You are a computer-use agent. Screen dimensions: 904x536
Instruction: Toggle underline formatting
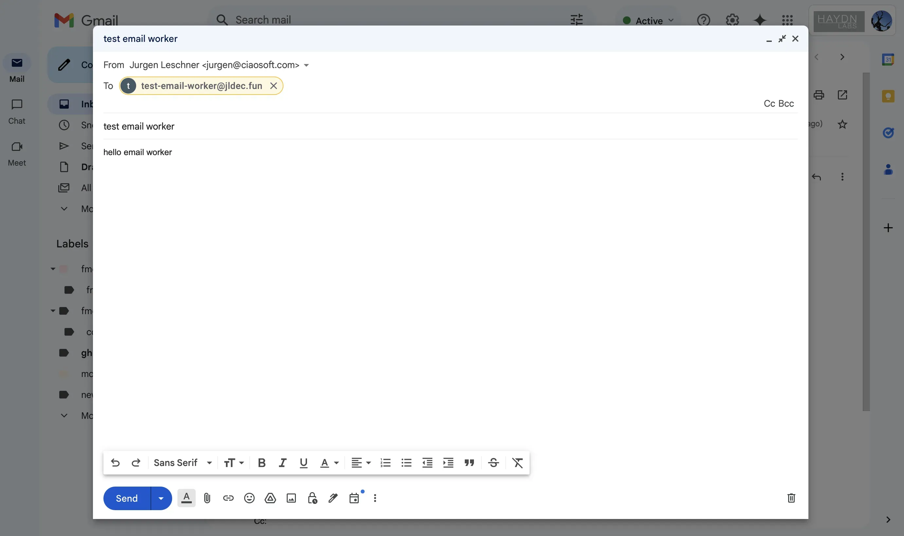303,462
